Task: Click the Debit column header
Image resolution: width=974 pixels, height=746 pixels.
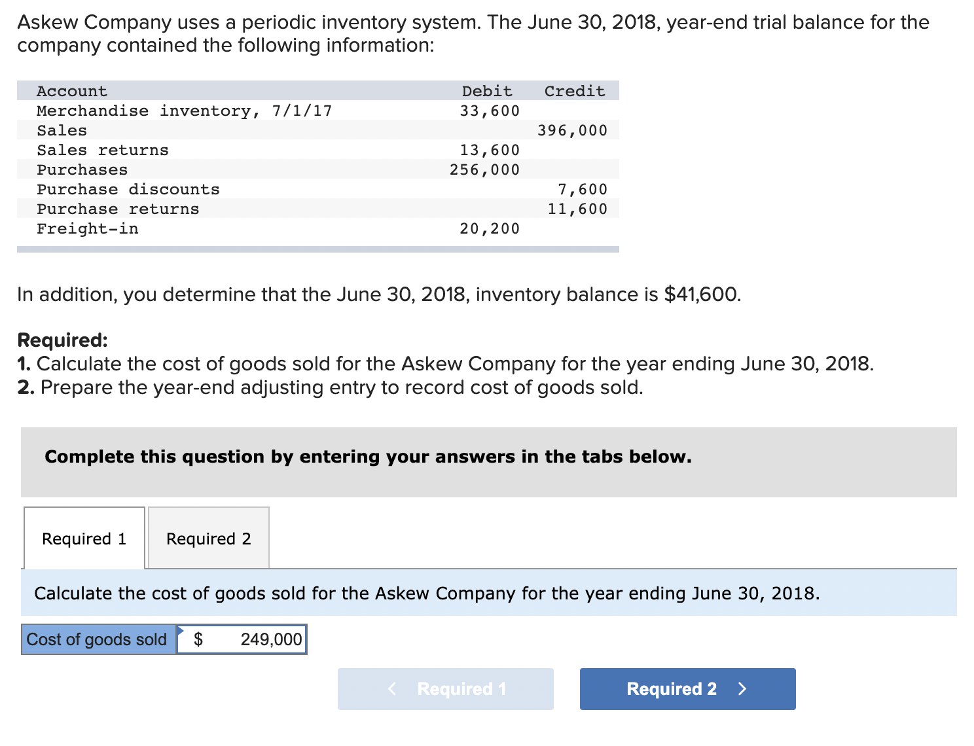Action: 486,90
